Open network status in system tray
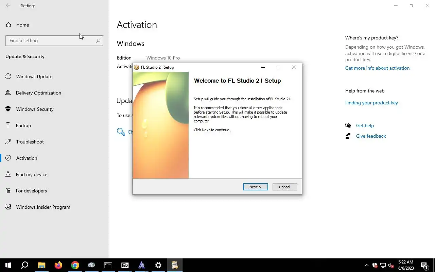This screenshot has height=272, width=435. point(383,265)
